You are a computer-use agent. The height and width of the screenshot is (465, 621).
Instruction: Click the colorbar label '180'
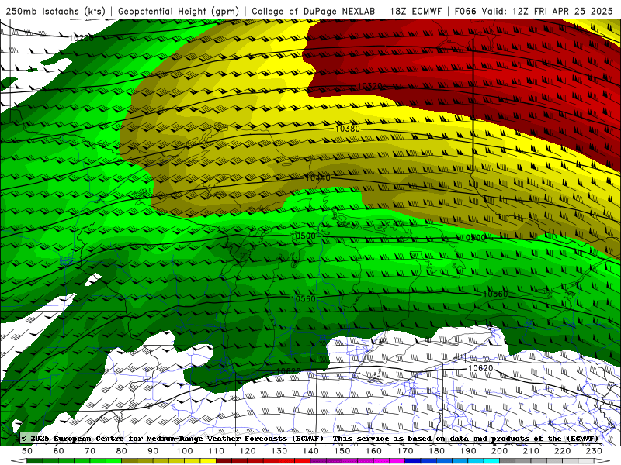tap(436, 451)
